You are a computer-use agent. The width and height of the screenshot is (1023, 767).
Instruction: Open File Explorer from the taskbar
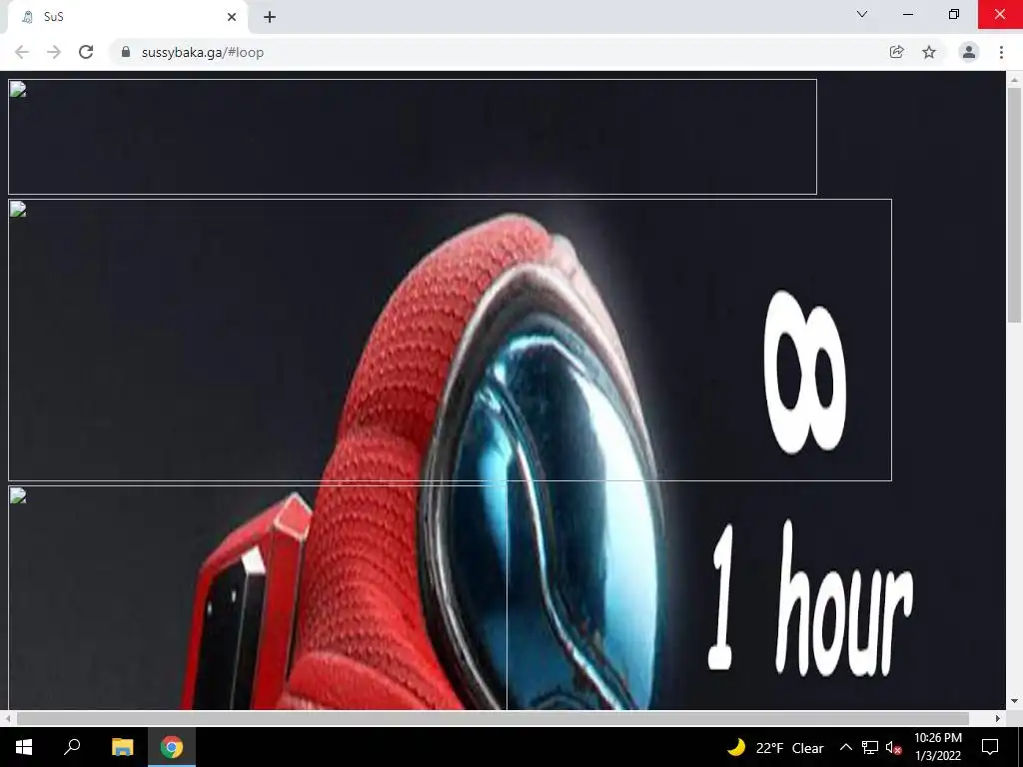122,747
